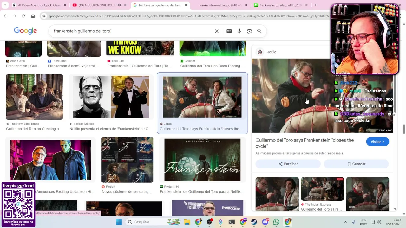Select the active frankenstein guillermo del toro tab
406x228 pixels.
coord(160,5)
